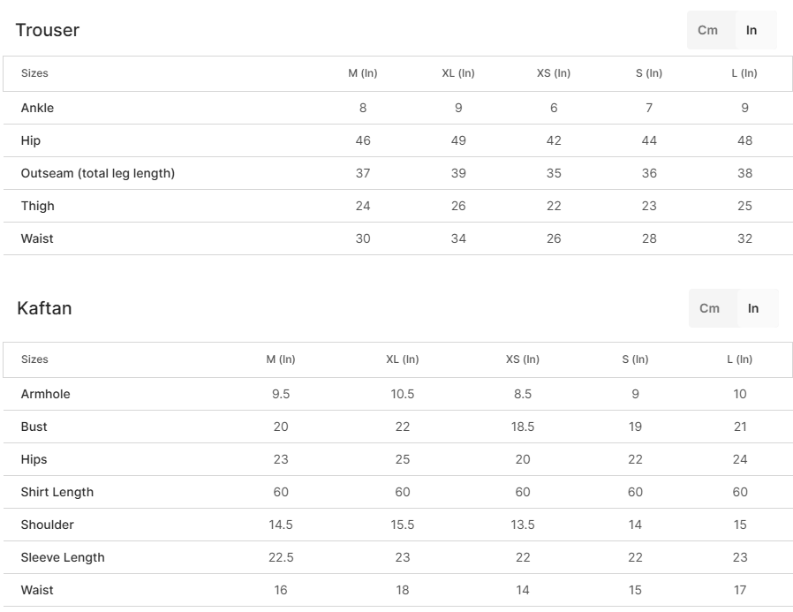Click Trouser XS (In) column header

pos(554,73)
